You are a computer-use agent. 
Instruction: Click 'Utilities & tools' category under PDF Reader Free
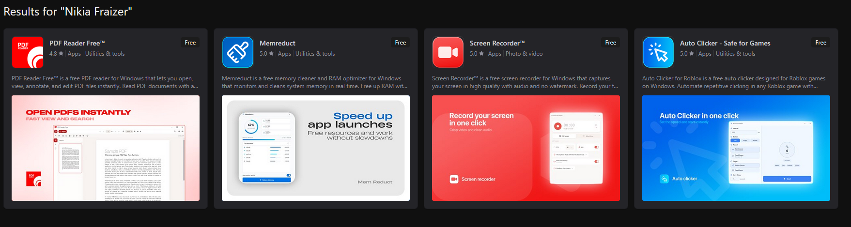[105, 54]
